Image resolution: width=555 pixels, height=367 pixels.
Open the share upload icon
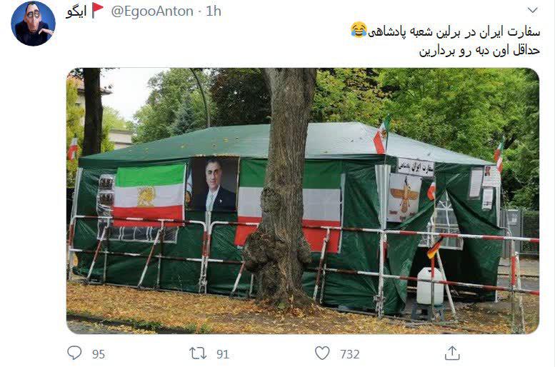(452, 353)
